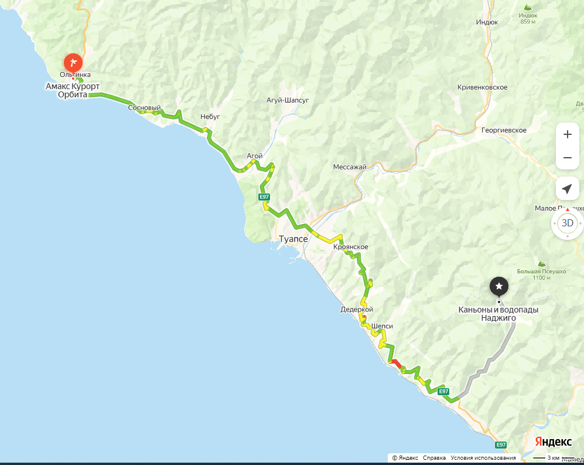The height and width of the screenshot is (465, 584).
Task: Click the red Амакс Курорт Орбита start pin
Action: 73,63
